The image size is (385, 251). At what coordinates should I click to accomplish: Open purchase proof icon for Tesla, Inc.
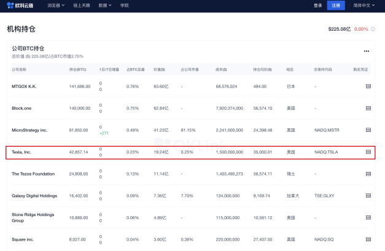(368, 152)
